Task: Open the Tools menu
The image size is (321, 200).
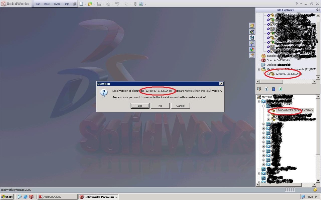Action: pyautogui.click(x=57, y=4)
